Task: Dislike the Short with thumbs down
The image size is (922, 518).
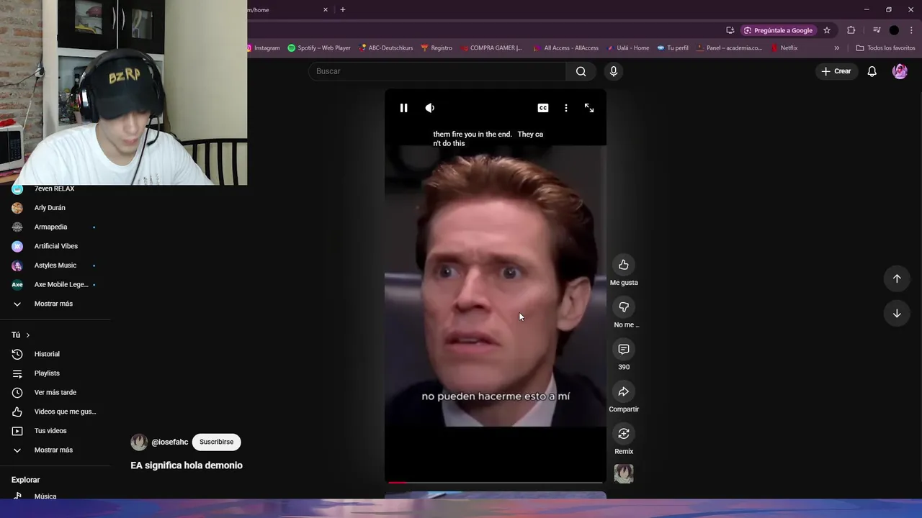Action: coord(624,307)
